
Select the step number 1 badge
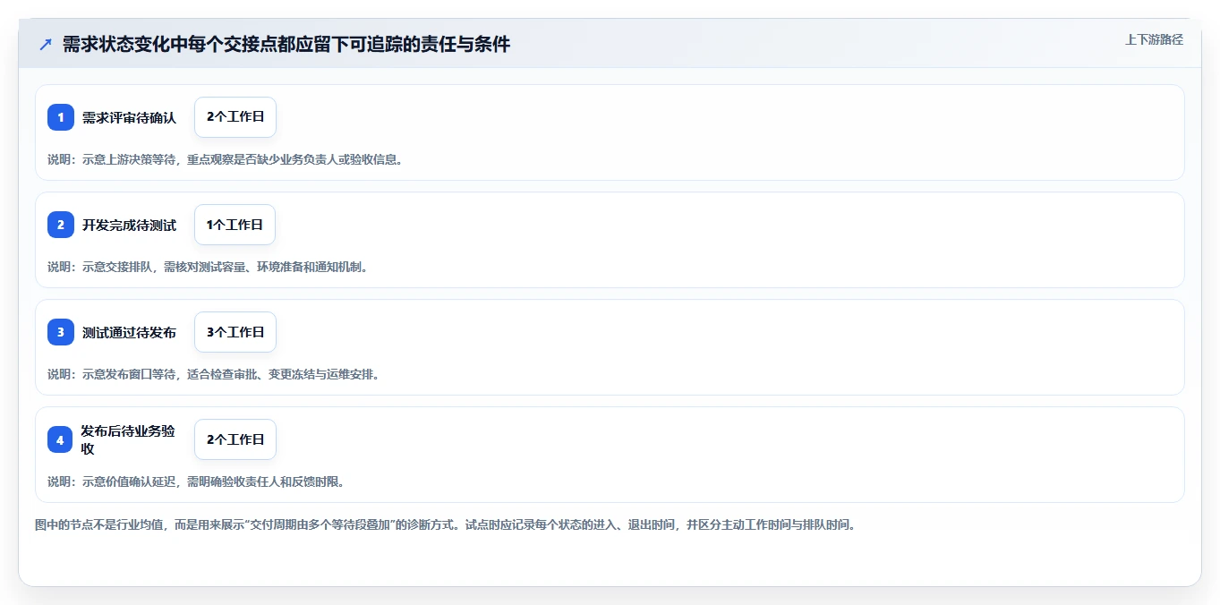pyautogui.click(x=61, y=117)
